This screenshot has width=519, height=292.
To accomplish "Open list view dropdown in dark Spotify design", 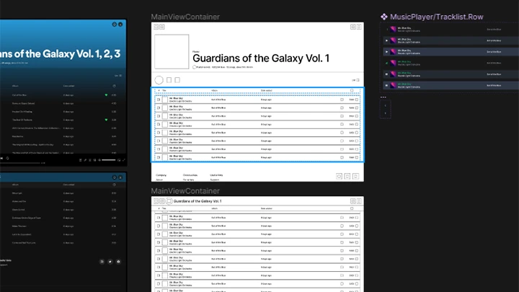I will click(x=118, y=76).
